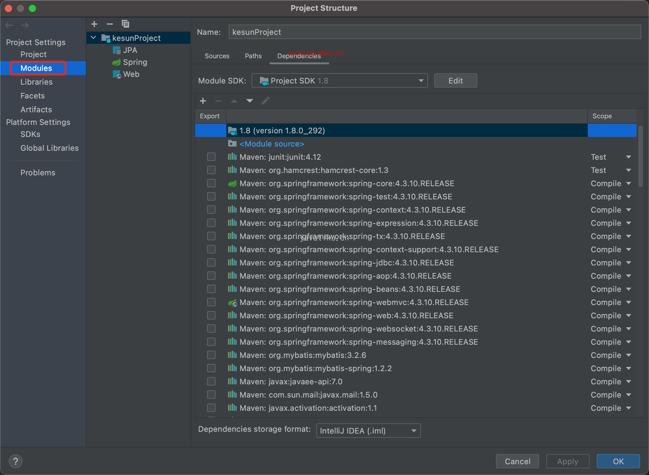Toggle export checkbox for hamcrest-core:1.3
649x475 pixels.
(x=211, y=170)
